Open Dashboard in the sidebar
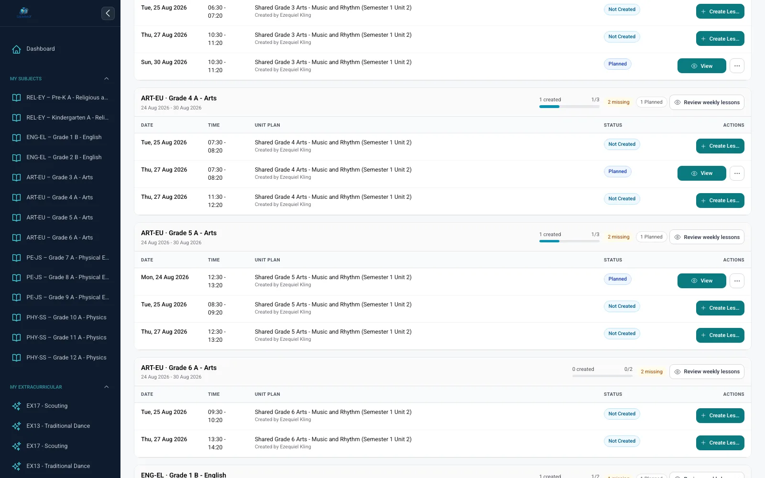Image resolution: width=765 pixels, height=478 pixels. 60,49
